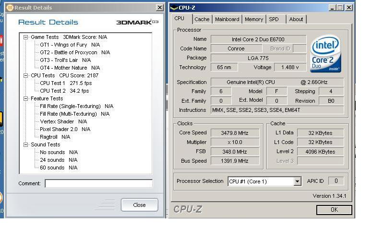Viewport: 384px width, 240px height.
Task: Click the Specification field Genuine Intel(R) CPU
Action: click(x=277, y=82)
